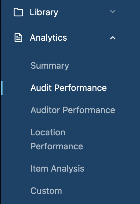Click the word Audit in the highlighted entry
The width and height of the screenshot is (140, 204).
click(41, 88)
